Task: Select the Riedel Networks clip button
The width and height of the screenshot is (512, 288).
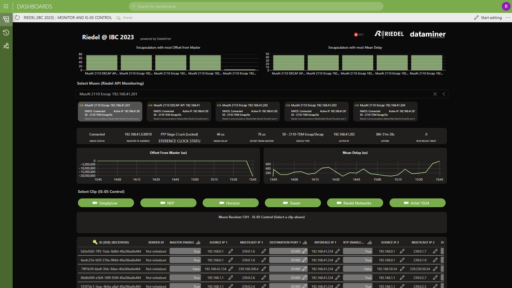Action: (x=355, y=203)
